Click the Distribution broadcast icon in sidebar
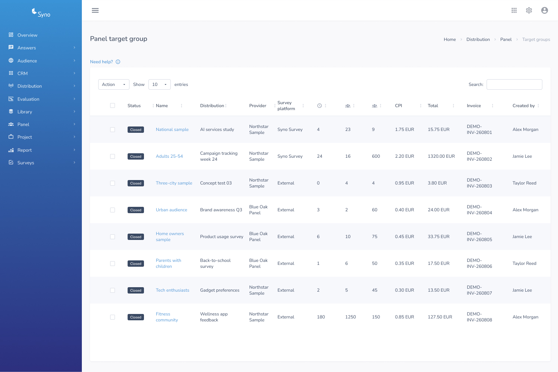Image resolution: width=558 pixels, height=372 pixels. [x=11, y=86]
